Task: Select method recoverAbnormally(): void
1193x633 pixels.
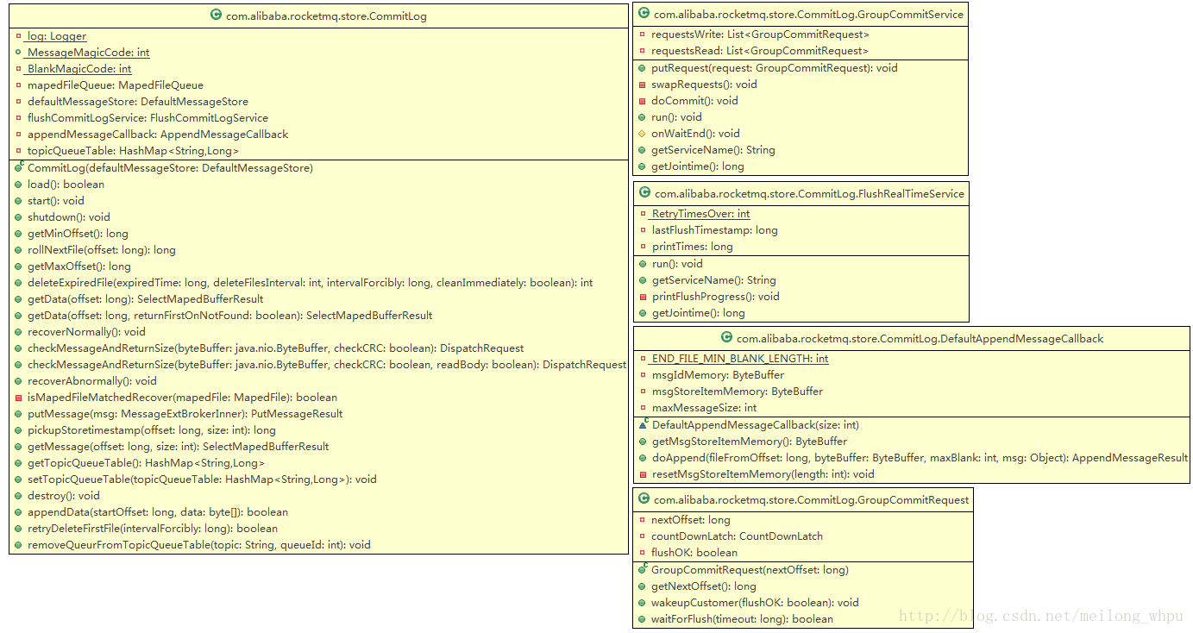Action: tap(92, 381)
